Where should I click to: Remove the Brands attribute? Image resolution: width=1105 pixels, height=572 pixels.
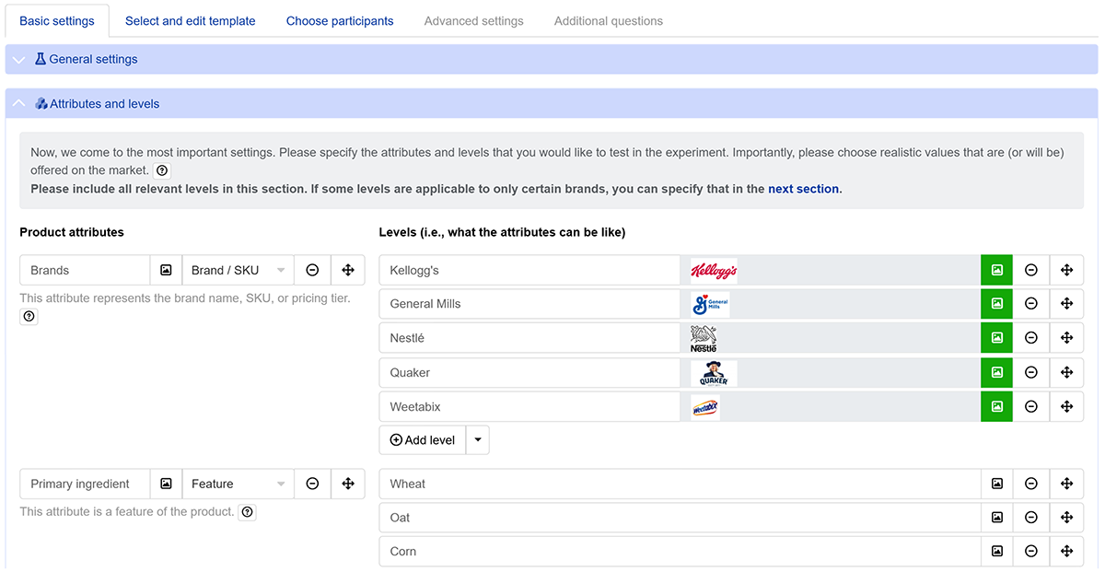coord(312,270)
